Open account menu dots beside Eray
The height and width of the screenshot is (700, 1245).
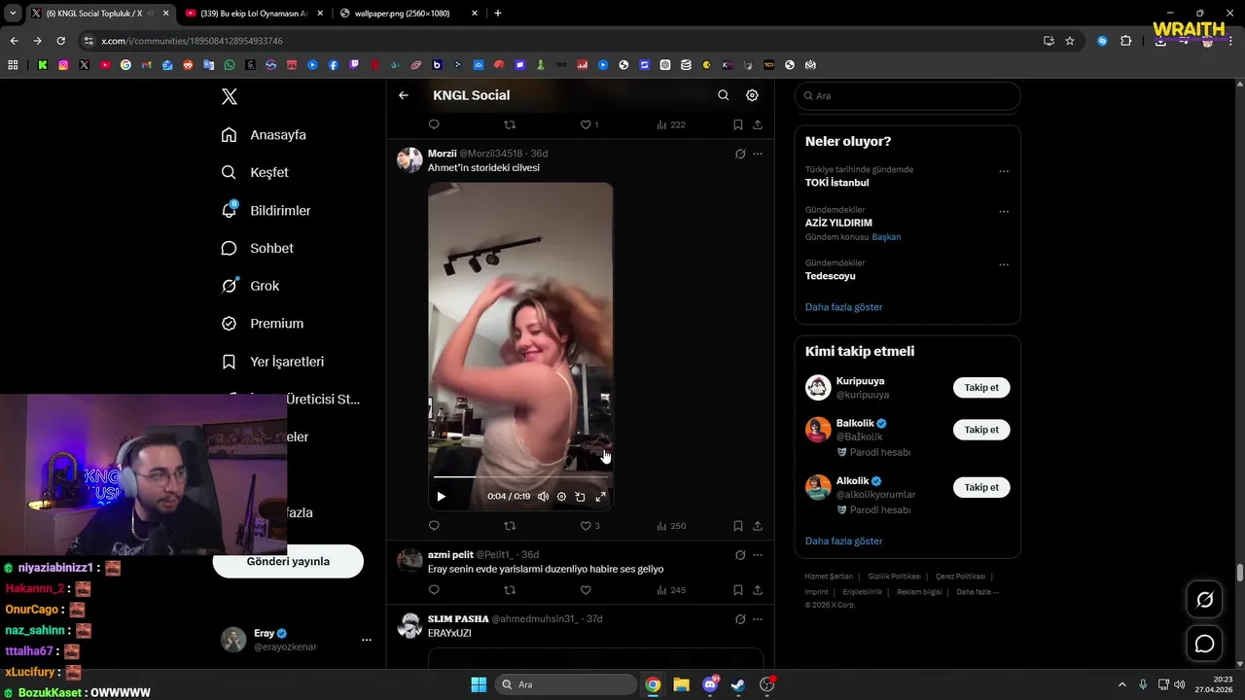pos(367,640)
